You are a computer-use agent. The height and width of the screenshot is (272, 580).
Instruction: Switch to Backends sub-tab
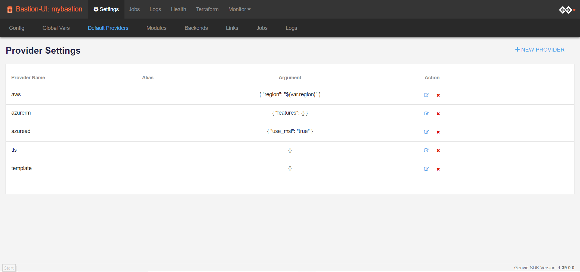196,28
